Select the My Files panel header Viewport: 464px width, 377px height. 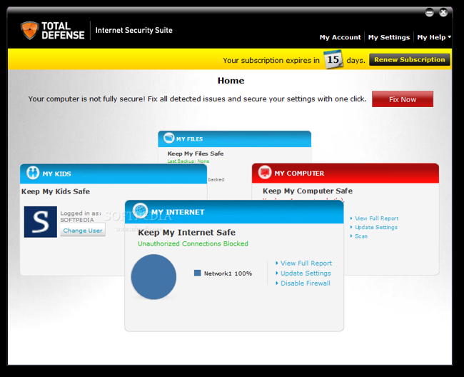tap(234, 139)
